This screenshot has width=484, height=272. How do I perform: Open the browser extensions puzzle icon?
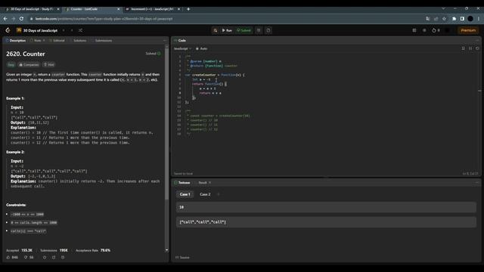pyautogui.click(x=454, y=19)
